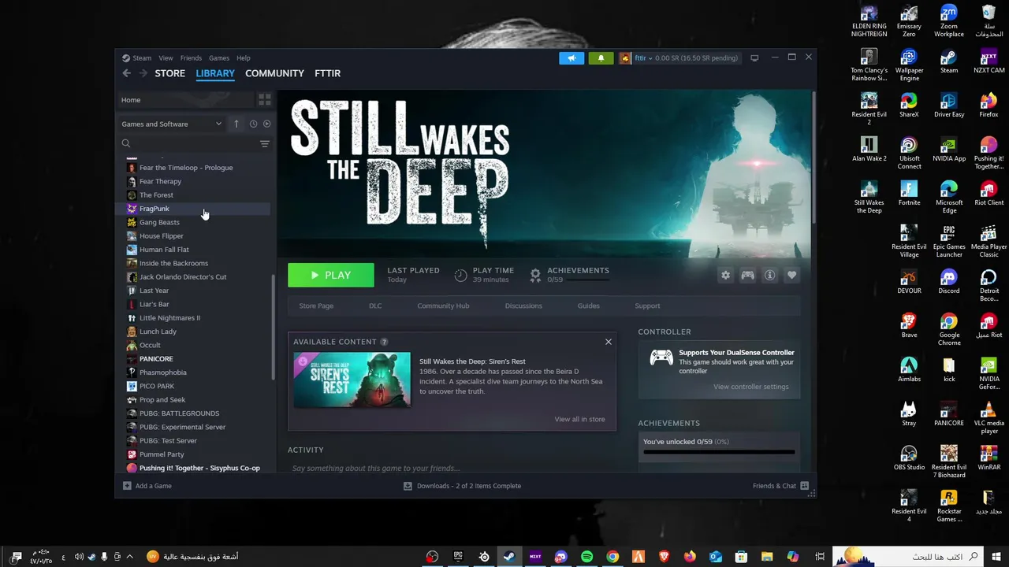This screenshot has height=567, width=1009.
Task: Open the View menu
Action: pos(166,57)
